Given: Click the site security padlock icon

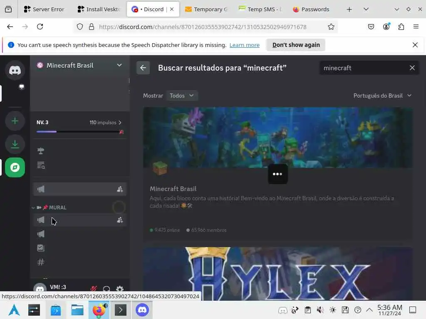Looking at the screenshot, I should coord(92,27).
